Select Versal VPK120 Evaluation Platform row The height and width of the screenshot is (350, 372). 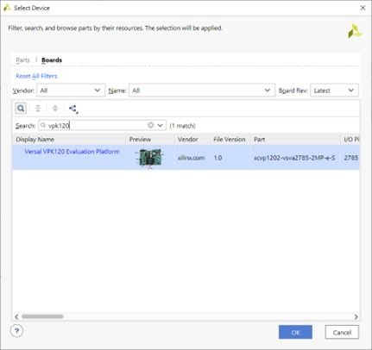(186, 157)
